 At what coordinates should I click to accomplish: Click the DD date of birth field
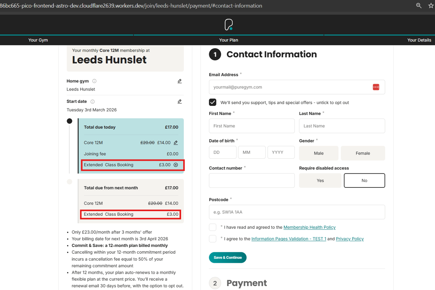pos(223,152)
